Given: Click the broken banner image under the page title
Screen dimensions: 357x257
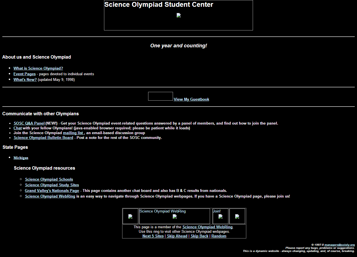Looking at the screenshot, I should coord(178,15).
